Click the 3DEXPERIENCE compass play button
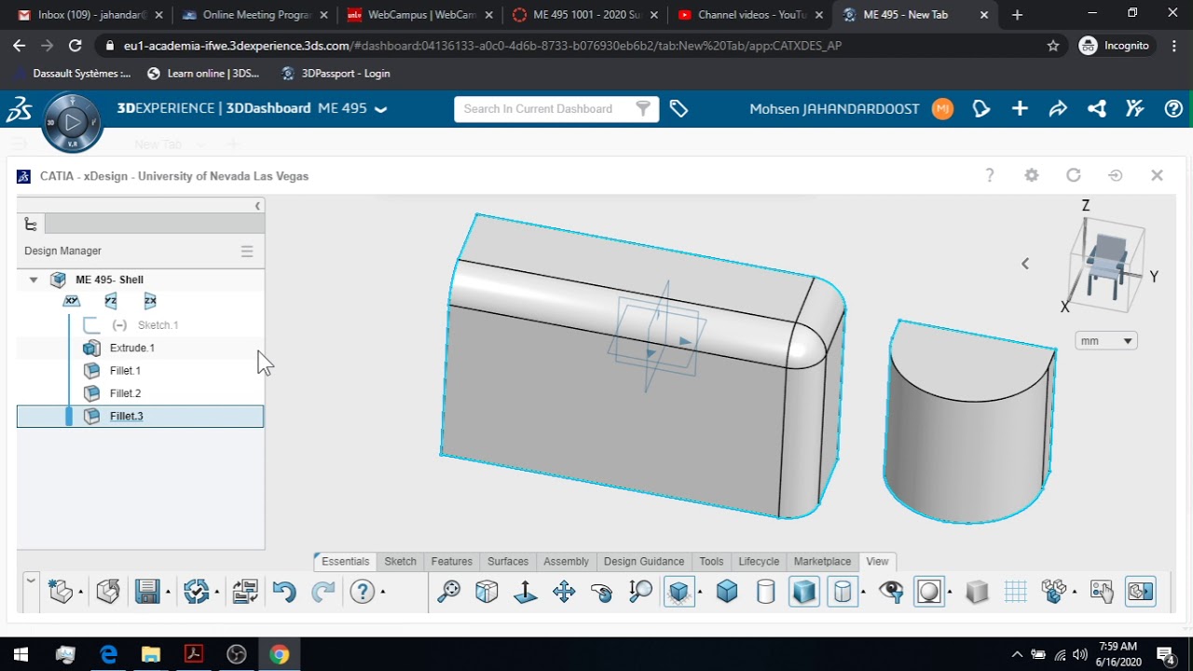Screen dimensions: 1193x671 coord(72,122)
